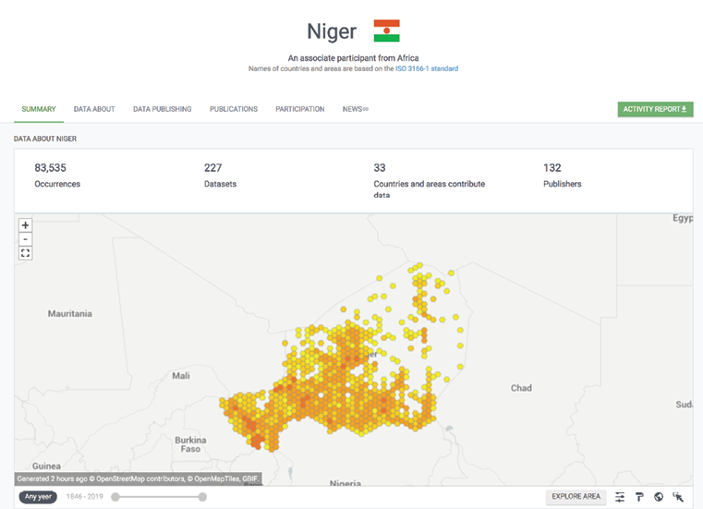Click the 83,535 Occurrences count
703x509 pixels.
(51, 168)
